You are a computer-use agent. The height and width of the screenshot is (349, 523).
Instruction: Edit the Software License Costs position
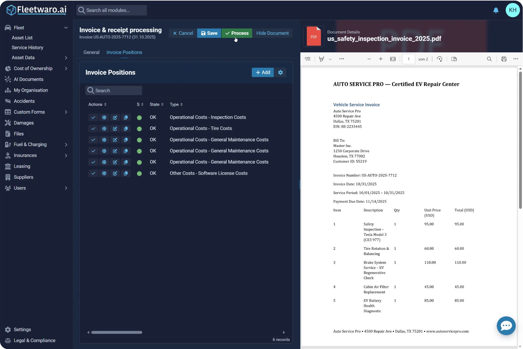(x=115, y=173)
